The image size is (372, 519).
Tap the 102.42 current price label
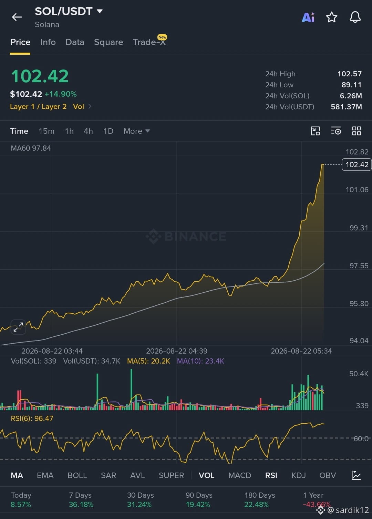[x=357, y=164]
